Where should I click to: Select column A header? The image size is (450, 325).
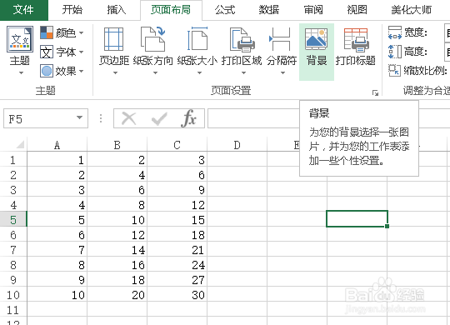57,145
